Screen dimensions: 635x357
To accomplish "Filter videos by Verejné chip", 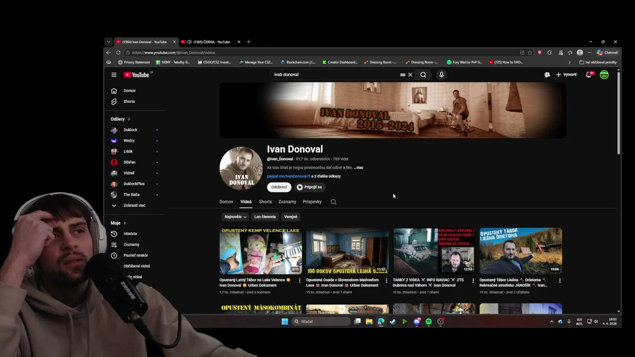I will [291, 217].
